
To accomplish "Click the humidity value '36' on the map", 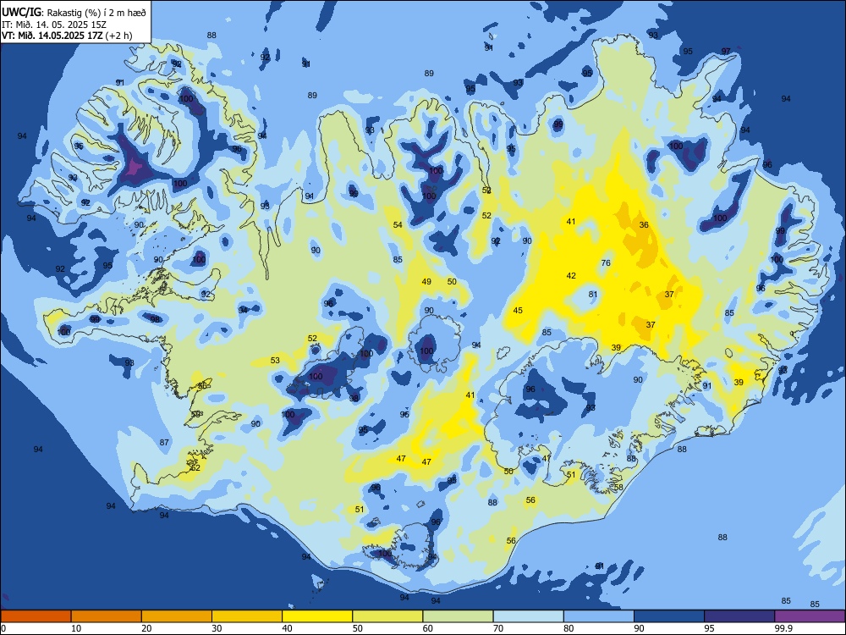I will (644, 224).
